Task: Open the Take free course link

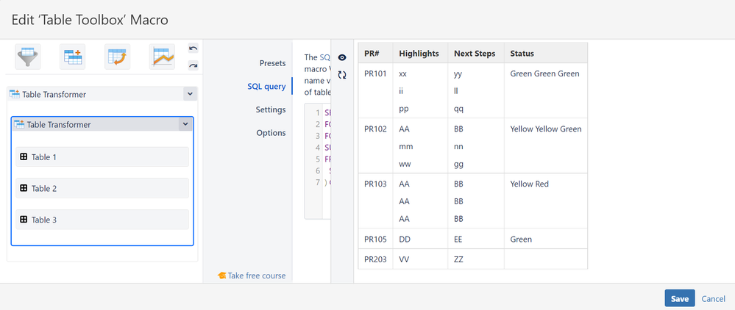Action: tap(252, 275)
